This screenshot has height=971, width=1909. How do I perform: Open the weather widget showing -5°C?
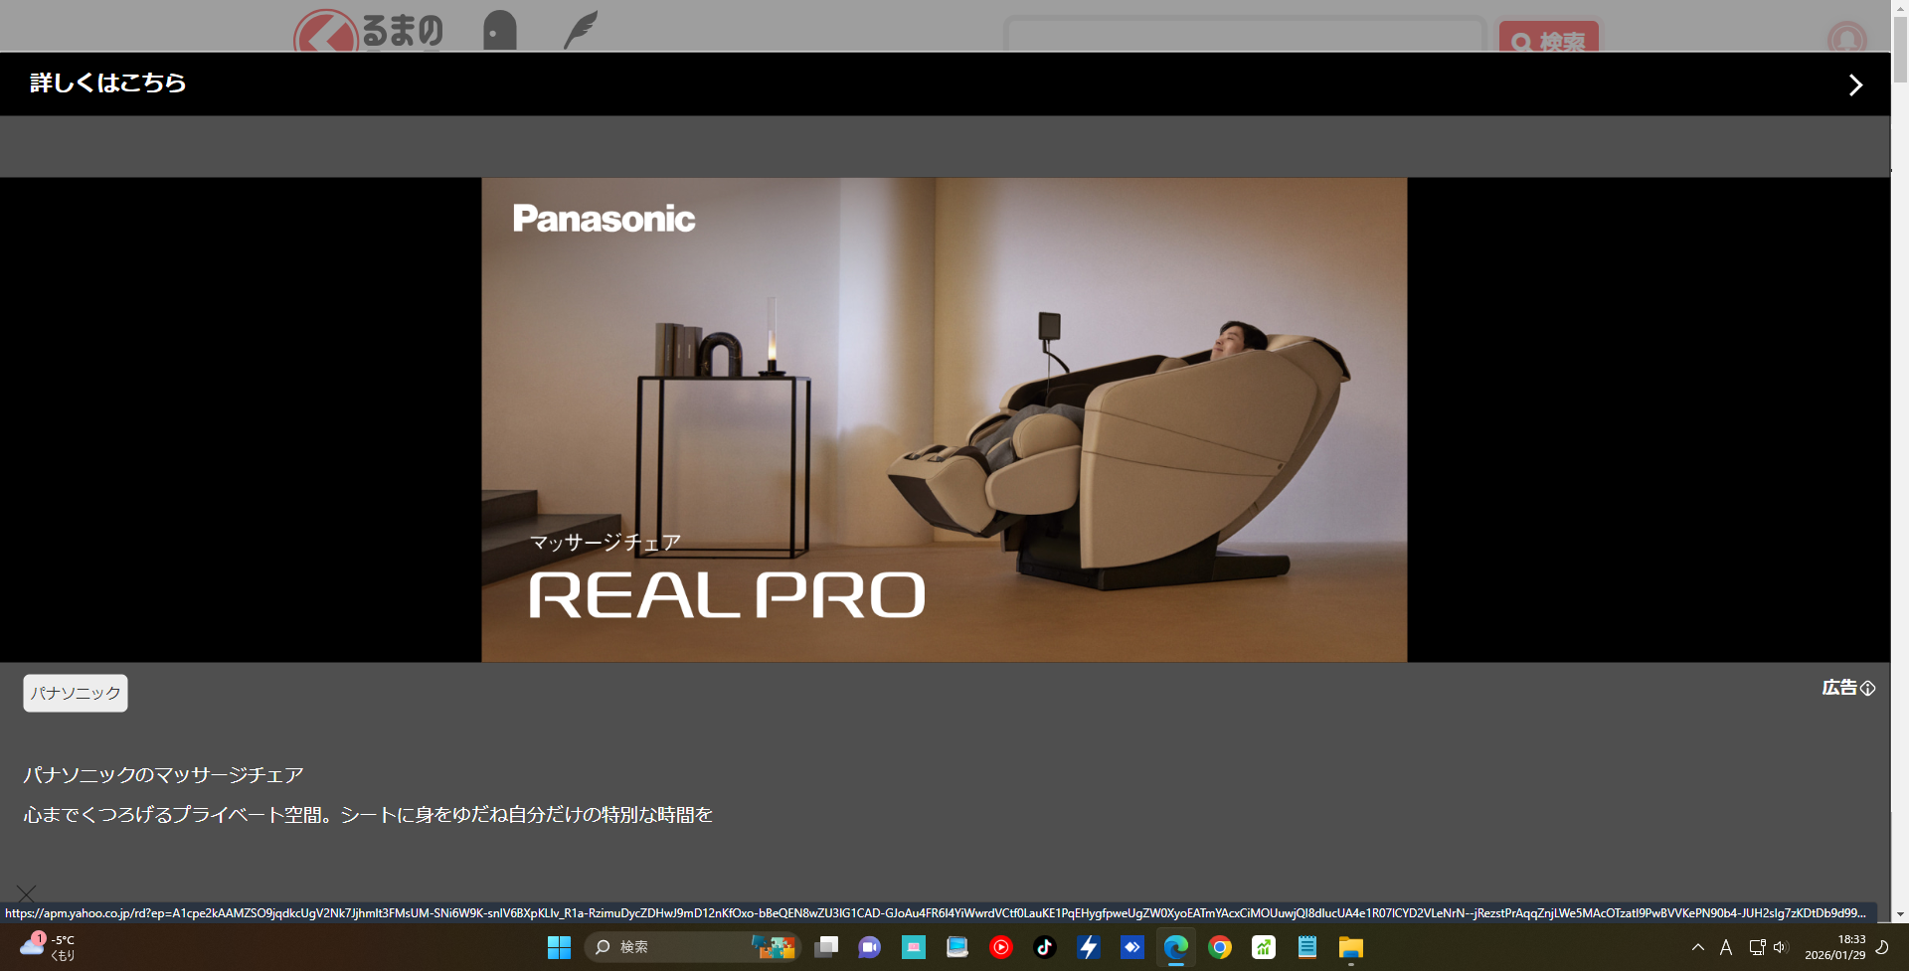coord(48,947)
